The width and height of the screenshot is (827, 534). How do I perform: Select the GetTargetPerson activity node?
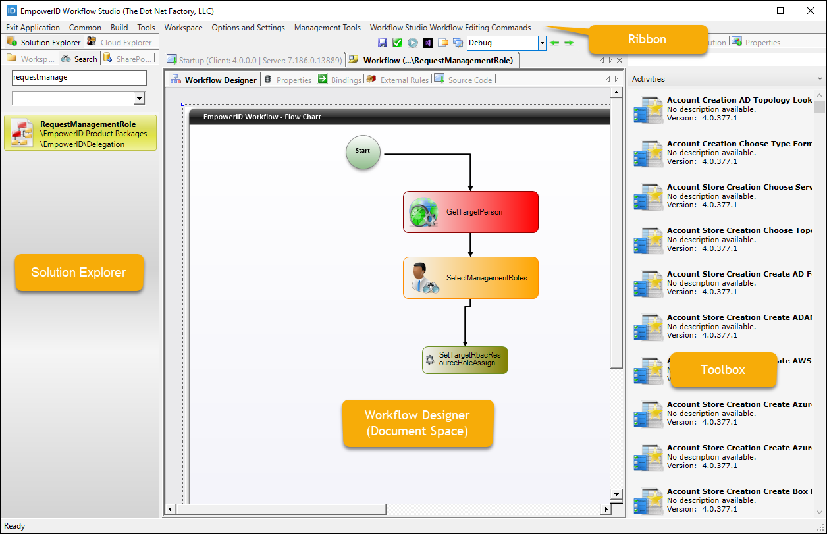(x=470, y=212)
